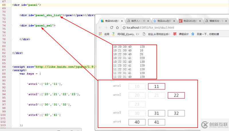The image size is (229, 131).
Task: Select attr3 option 31
Action: tap(157, 113)
